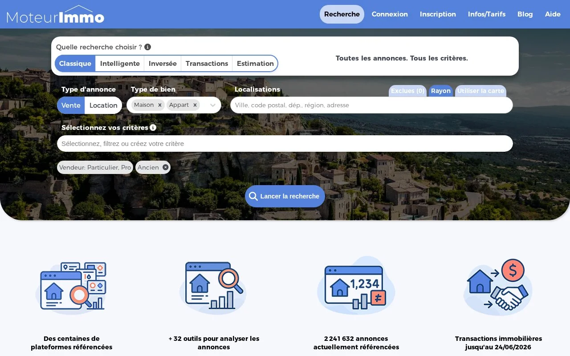Open Infos/Tarifs page
The width and height of the screenshot is (570, 356).
487,14
